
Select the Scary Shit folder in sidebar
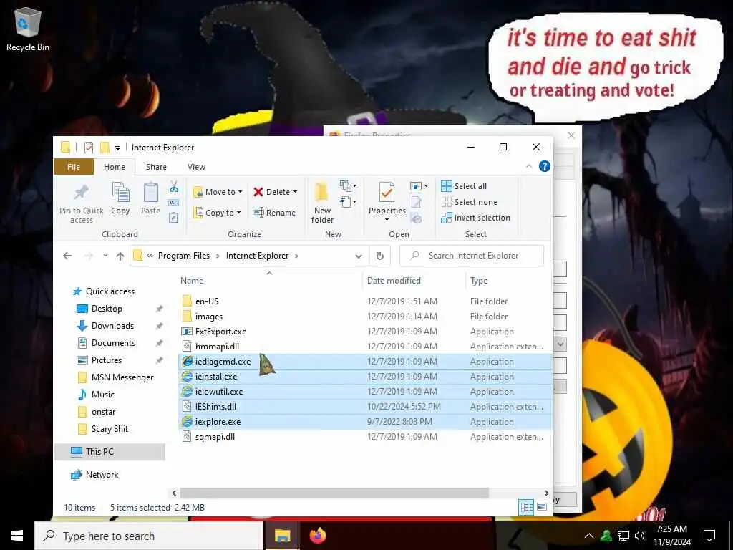[110, 429]
